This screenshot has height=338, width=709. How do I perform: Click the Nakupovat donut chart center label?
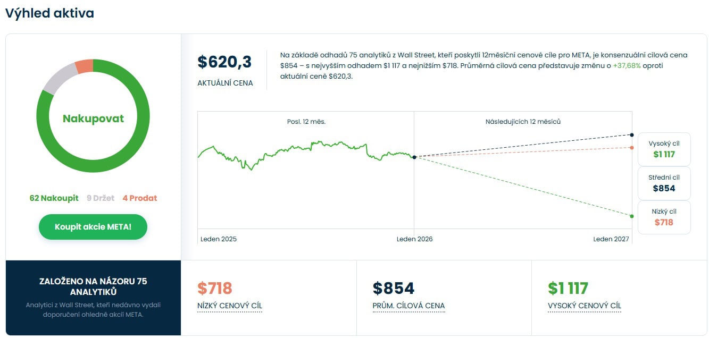click(x=93, y=119)
